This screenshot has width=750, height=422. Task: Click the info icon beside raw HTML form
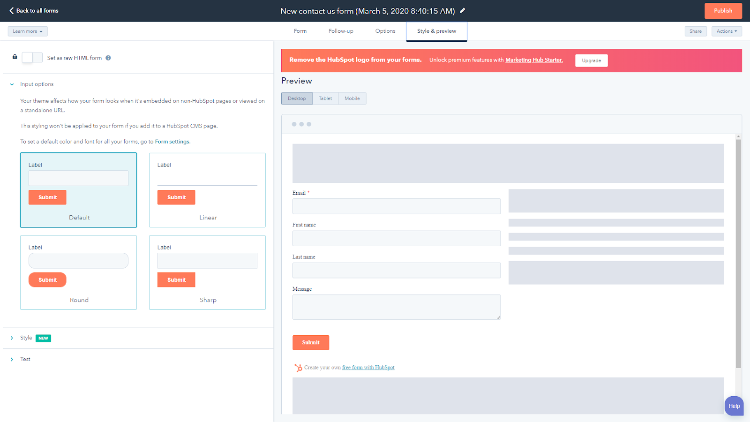(108, 58)
